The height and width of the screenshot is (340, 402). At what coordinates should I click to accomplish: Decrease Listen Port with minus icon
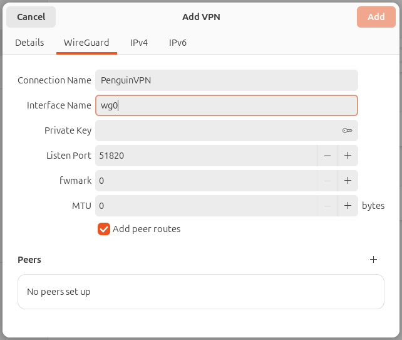pyautogui.click(x=327, y=156)
